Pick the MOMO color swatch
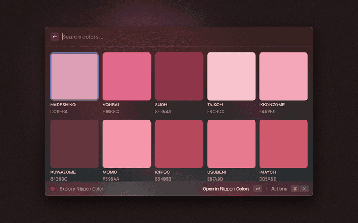This screenshot has height=223, width=358. (127, 144)
